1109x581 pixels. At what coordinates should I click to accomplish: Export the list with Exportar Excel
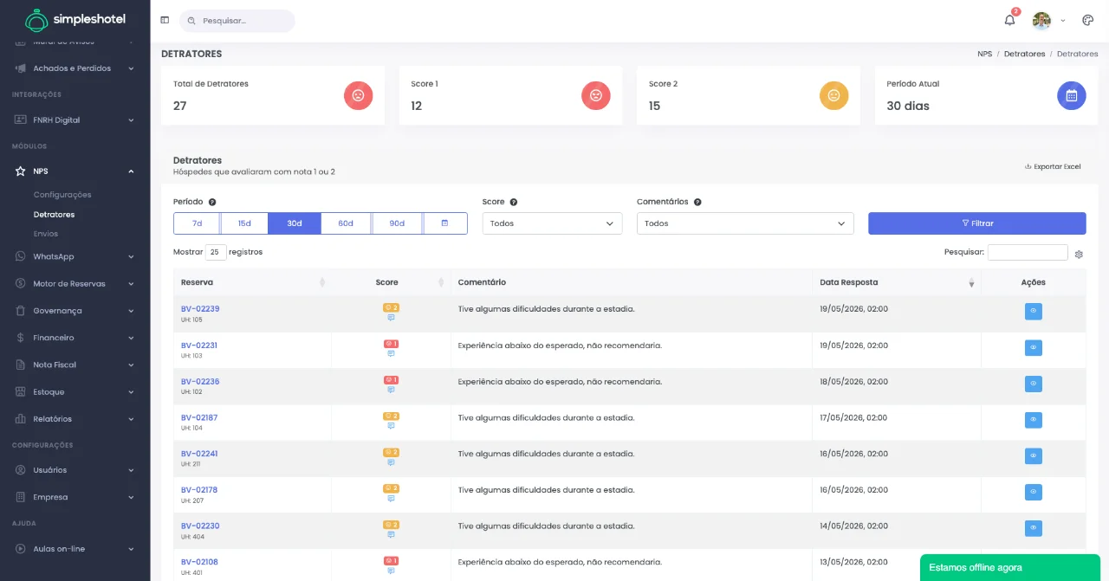[x=1053, y=166]
